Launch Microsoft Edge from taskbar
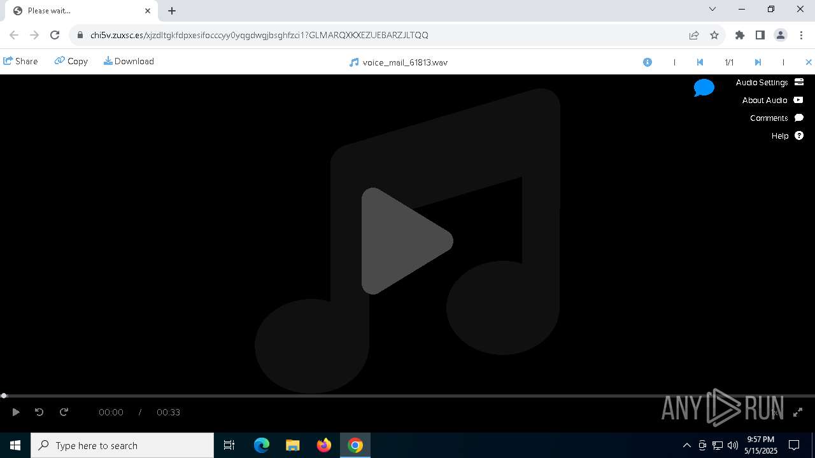 tap(262, 445)
